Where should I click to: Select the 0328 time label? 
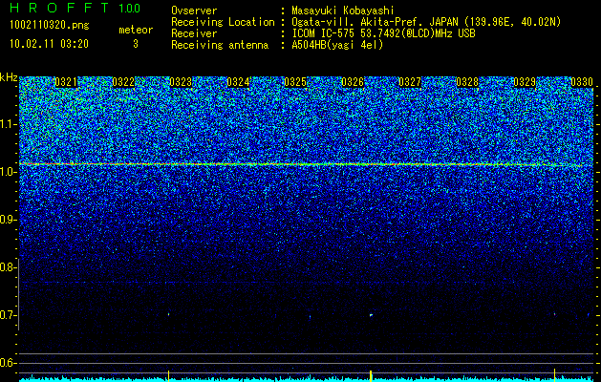467,82
